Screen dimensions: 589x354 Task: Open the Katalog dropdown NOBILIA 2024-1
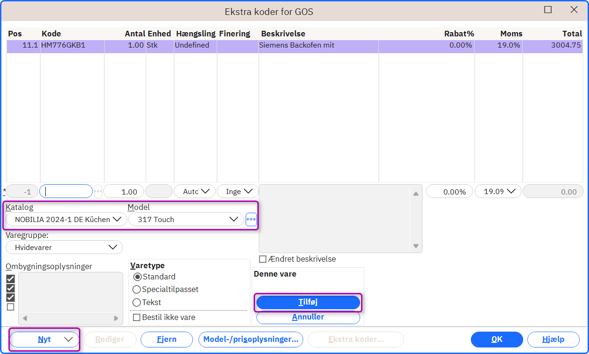pos(66,219)
